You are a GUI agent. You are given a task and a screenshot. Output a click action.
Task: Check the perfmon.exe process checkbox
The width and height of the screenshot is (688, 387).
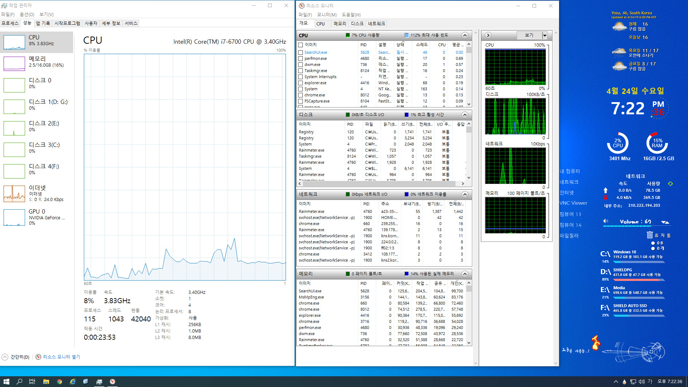click(x=301, y=59)
